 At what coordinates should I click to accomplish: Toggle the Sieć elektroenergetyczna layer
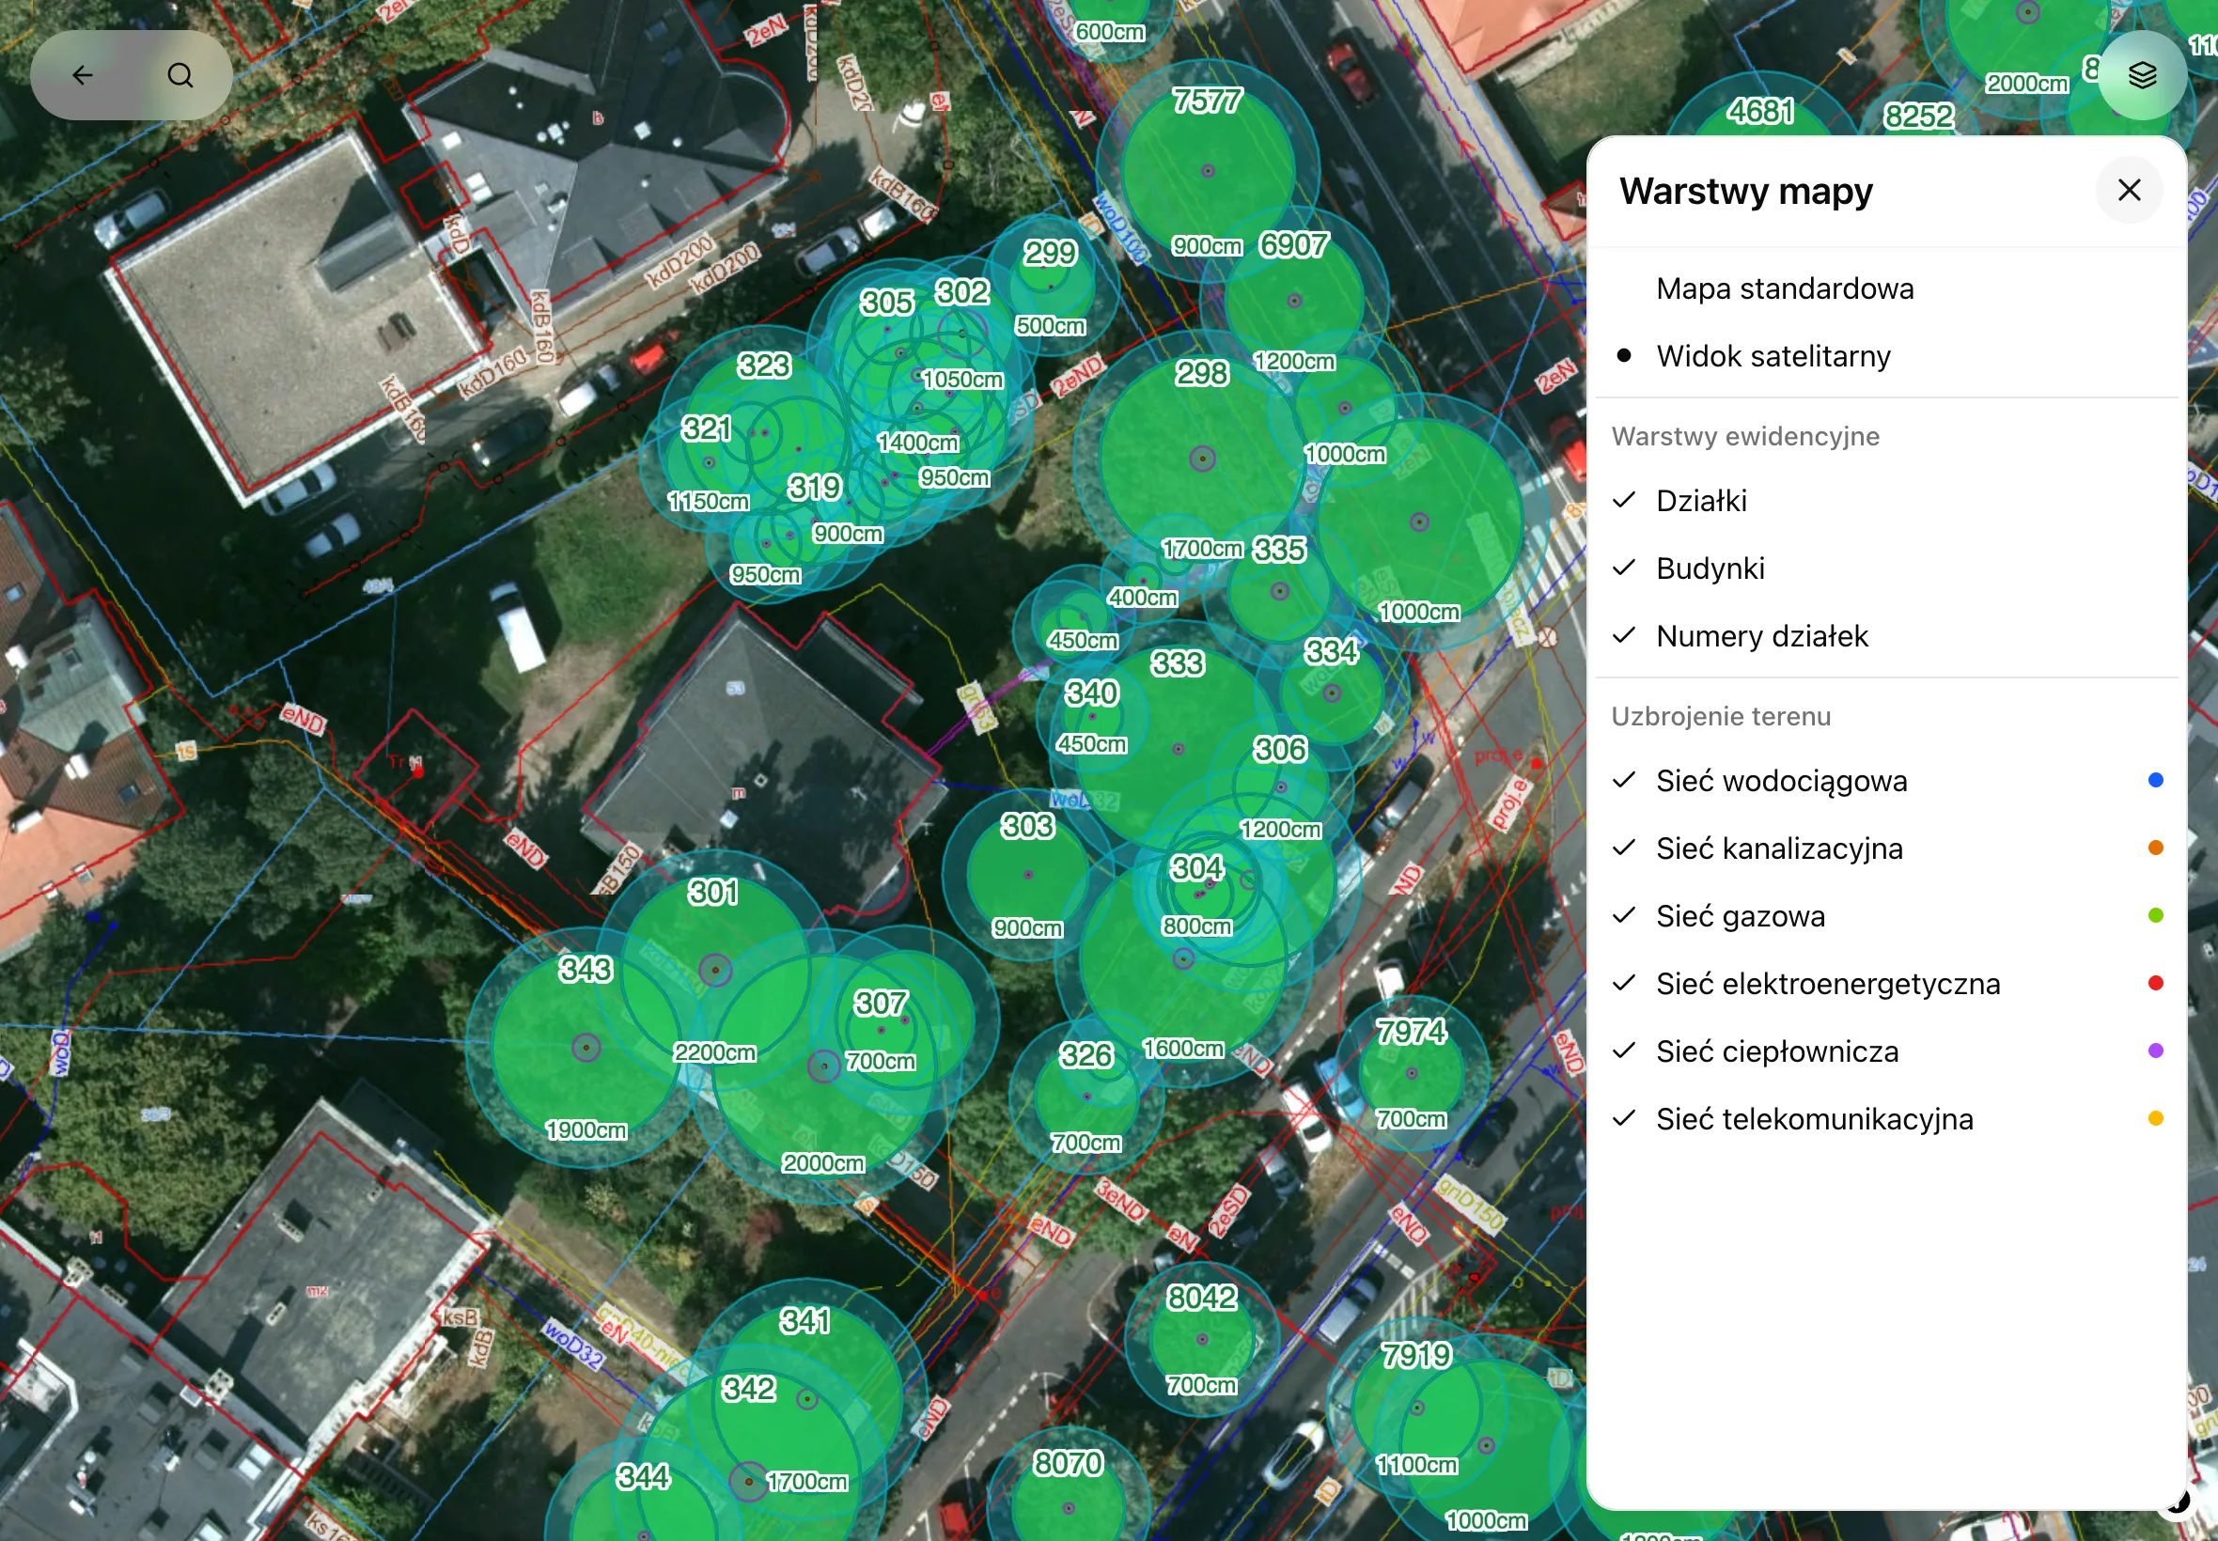(1887, 984)
